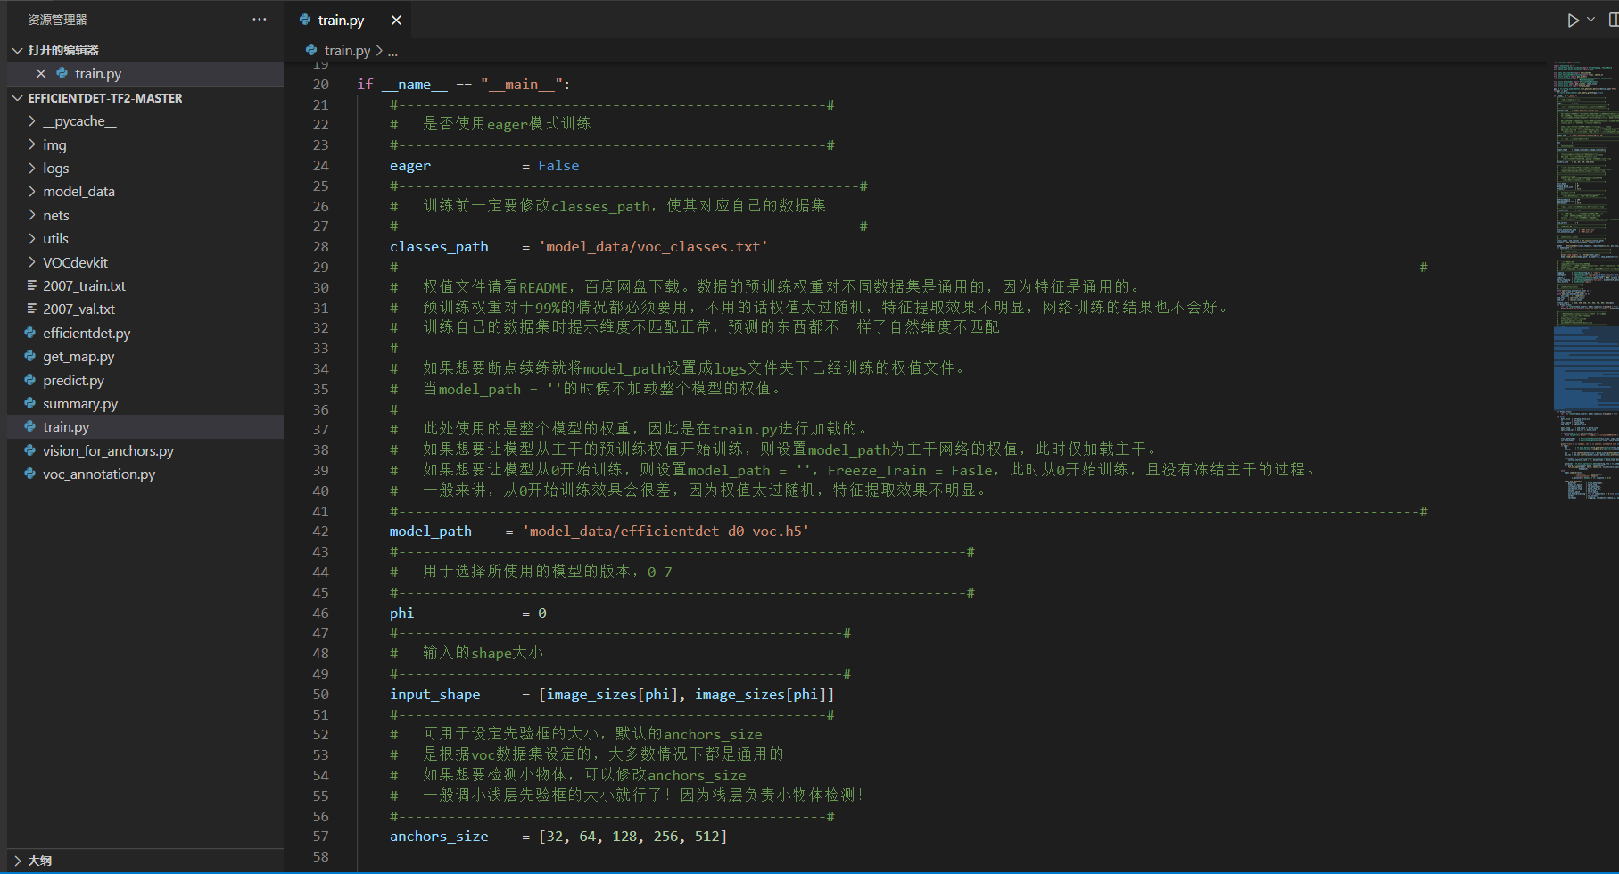Viewport: 1619px width, 874px height.
Task: Click the Python icon beside predict.py
Action: click(29, 380)
